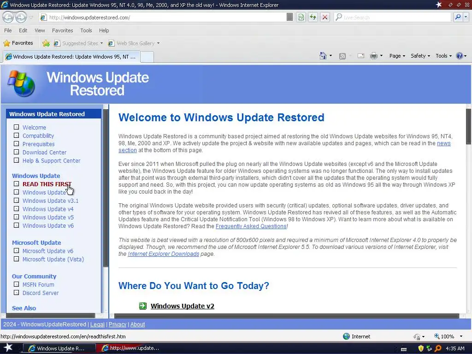Click the About footer link
The width and height of the screenshot is (472, 354).
point(137,324)
